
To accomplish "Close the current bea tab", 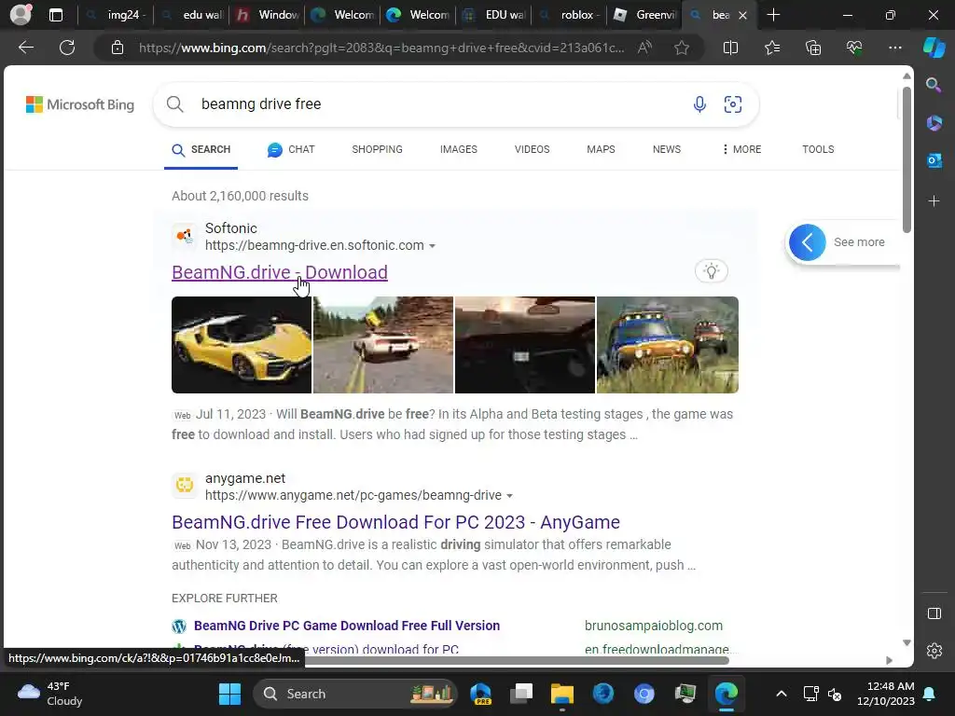I will click(x=742, y=15).
